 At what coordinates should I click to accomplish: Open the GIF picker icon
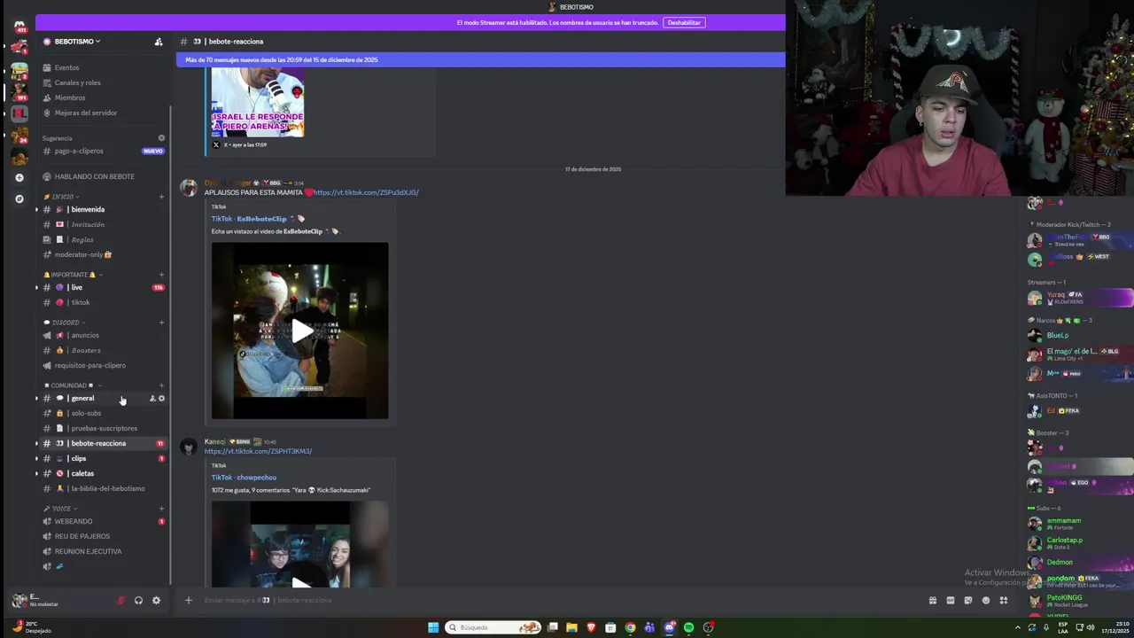[951, 600]
